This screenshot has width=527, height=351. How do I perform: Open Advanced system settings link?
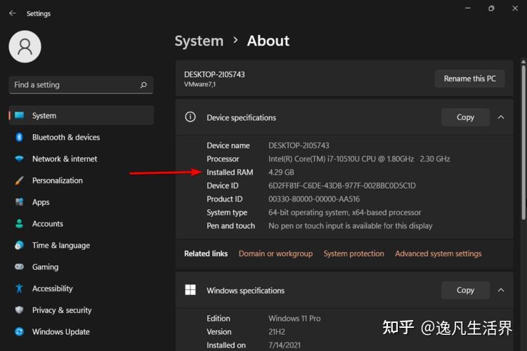point(438,253)
